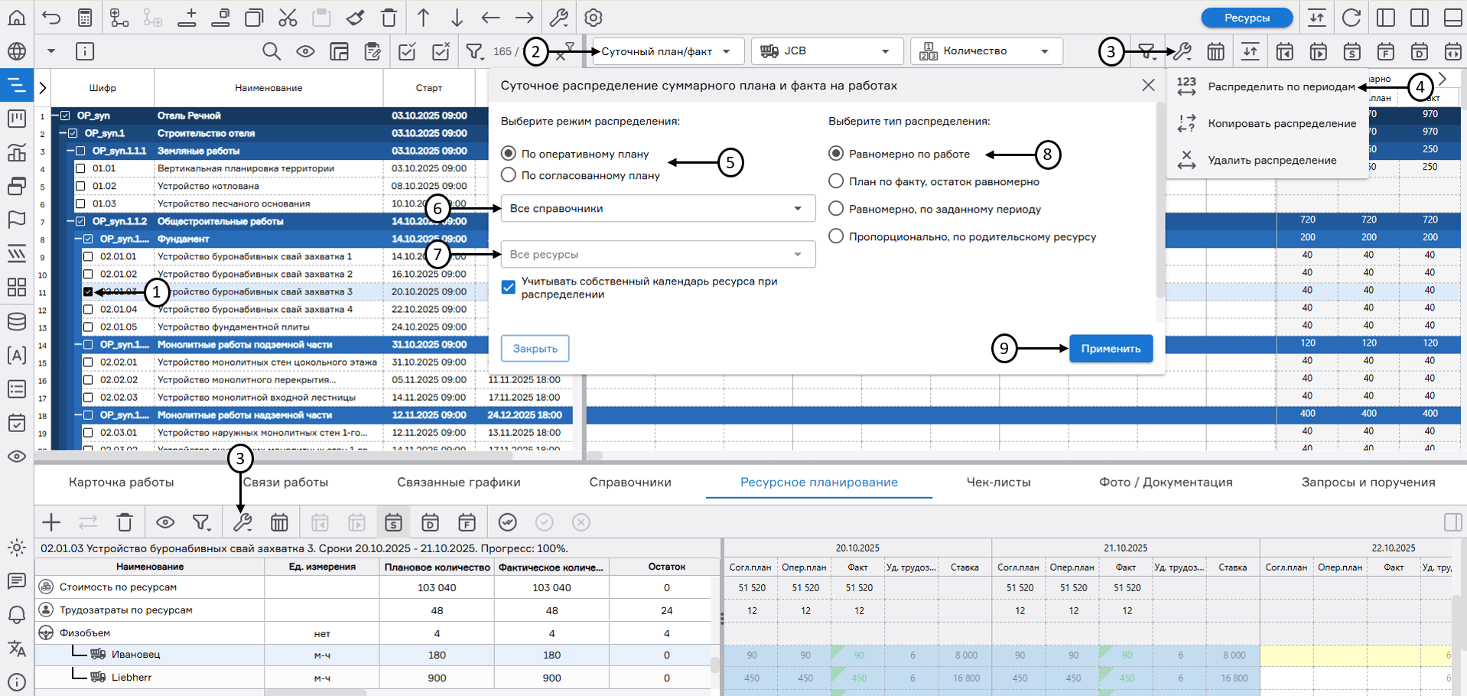The image size is (1467, 696).
Task: Open the 'Количество' dropdown
Action: click(986, 51)
